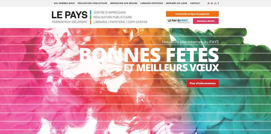Open the email envelope icon
This screenshot has width=271, height=134.
(212, 3)
